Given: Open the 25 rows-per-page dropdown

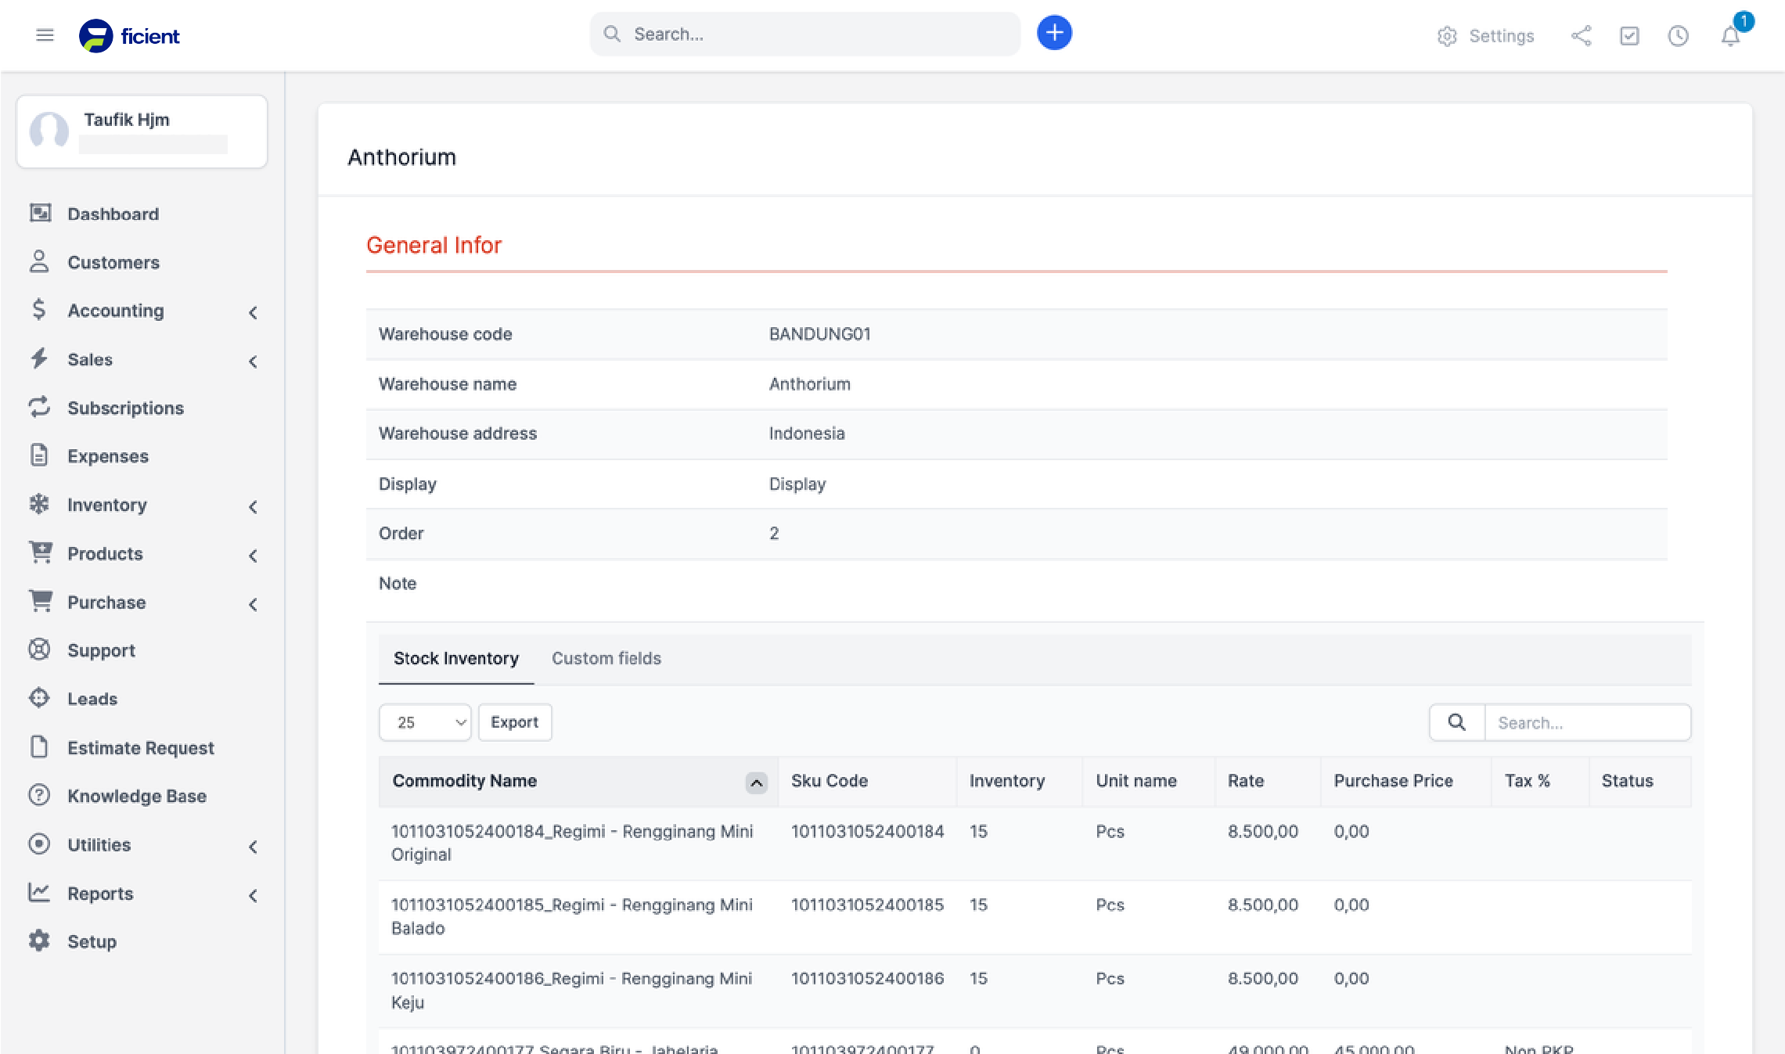Looking at the screenshot, I should 425,722.
